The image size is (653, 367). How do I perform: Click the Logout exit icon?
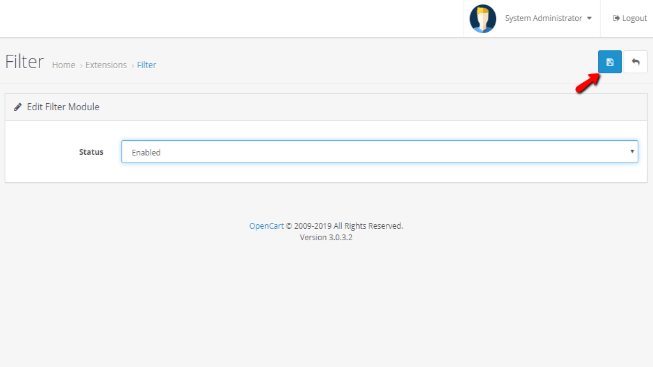point(614,18)
